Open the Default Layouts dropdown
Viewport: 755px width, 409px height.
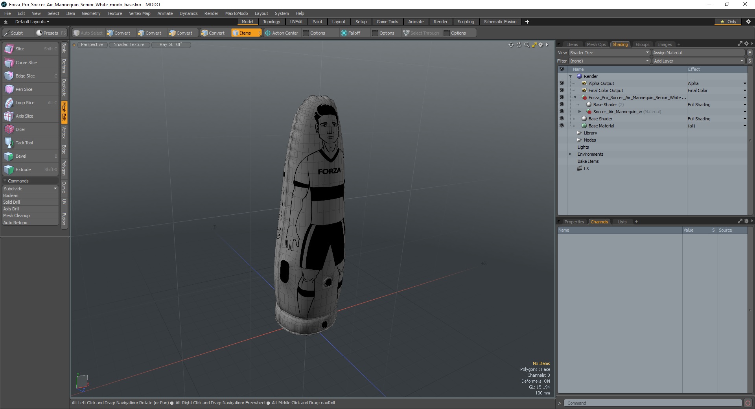pos(32,22)
